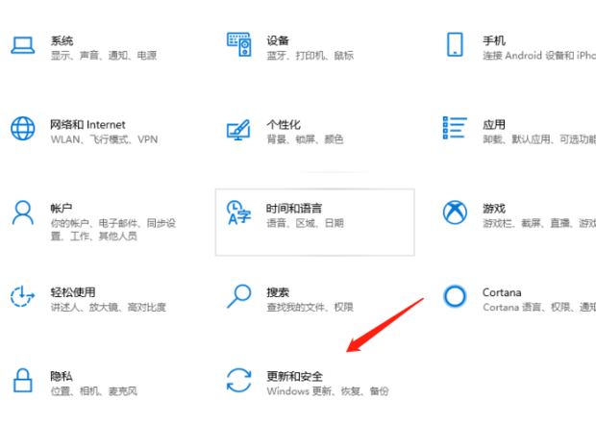The width and height of the screenshot is (596, 426).
Task: Open the 帐户 settings title
Action: (x=62, y=209)
